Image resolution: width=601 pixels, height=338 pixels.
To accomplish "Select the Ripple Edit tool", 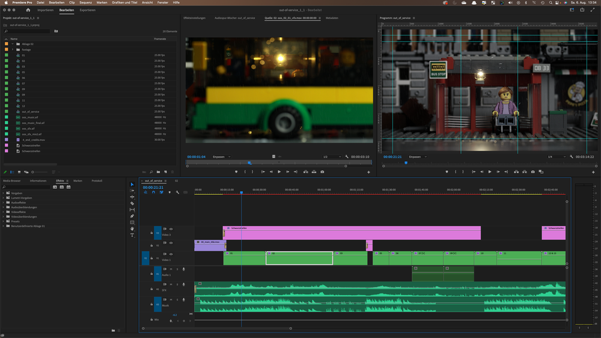I will click(x=132, y=197).
